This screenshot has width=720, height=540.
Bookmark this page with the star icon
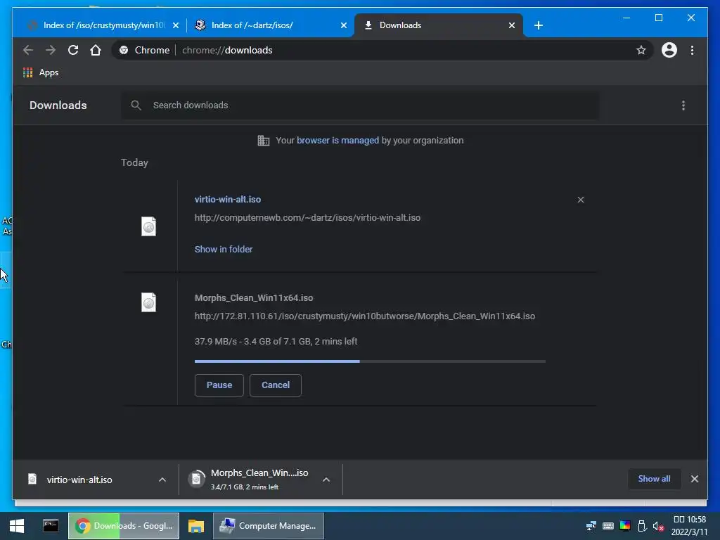[641, 50]
